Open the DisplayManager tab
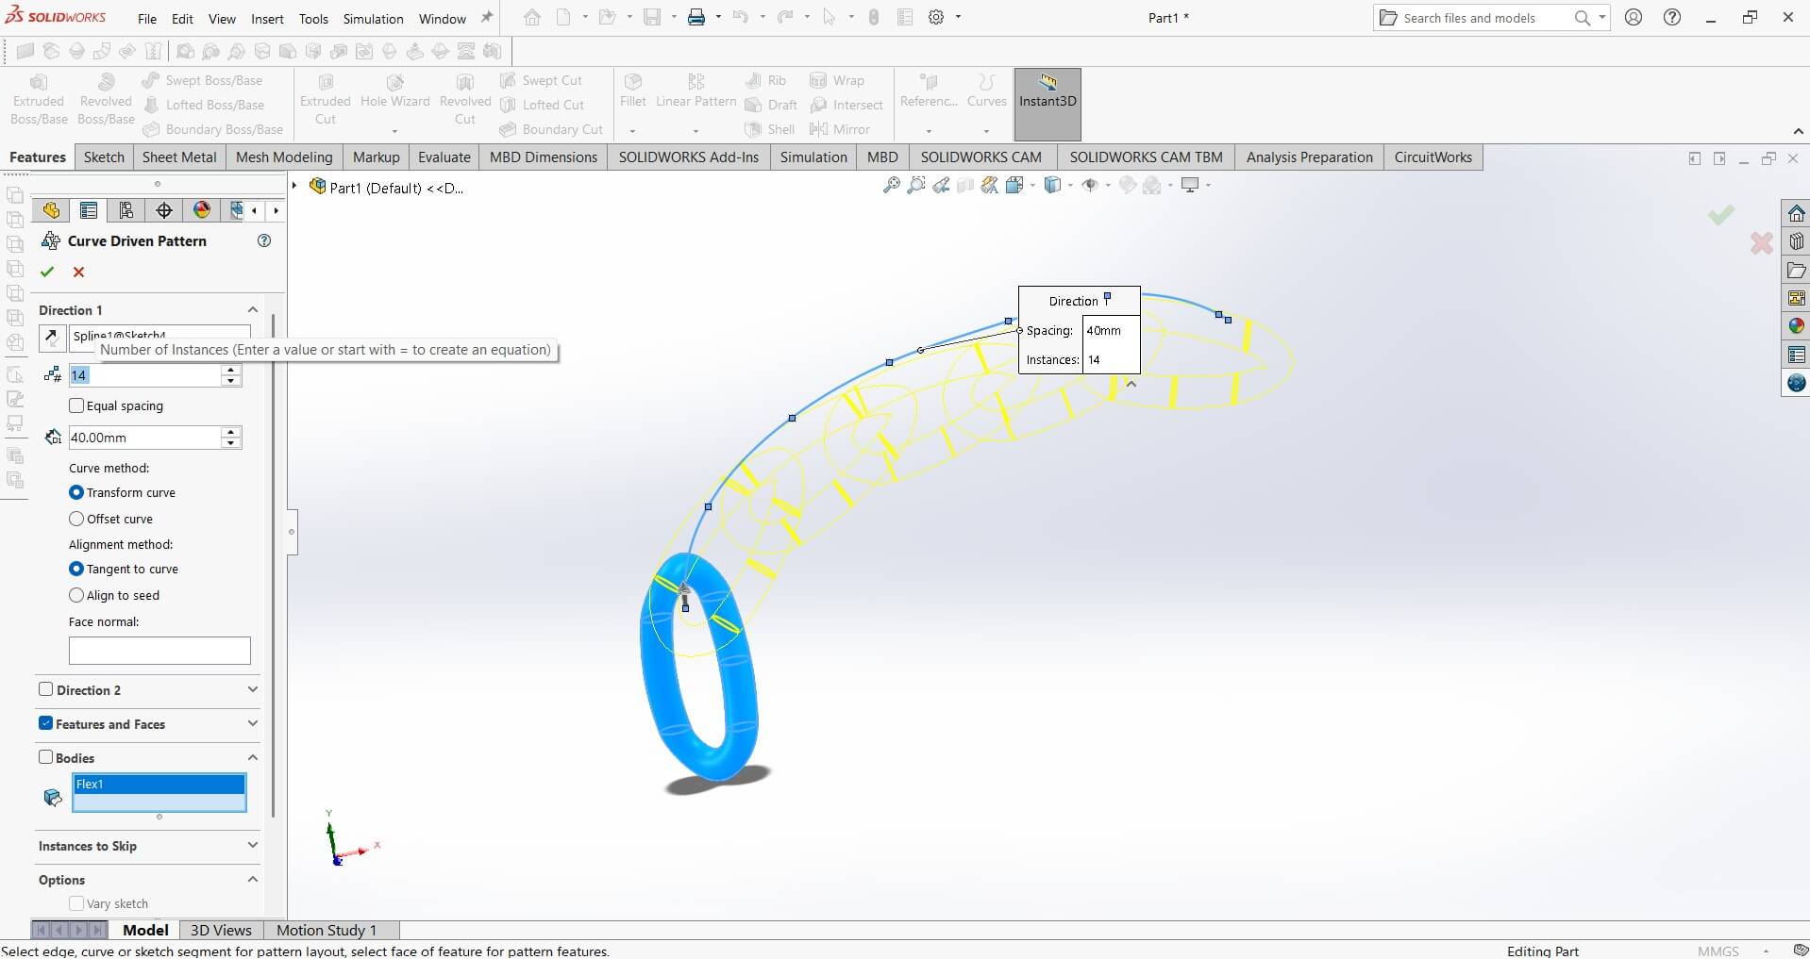 pyautogui.click(x=202, y=210)
